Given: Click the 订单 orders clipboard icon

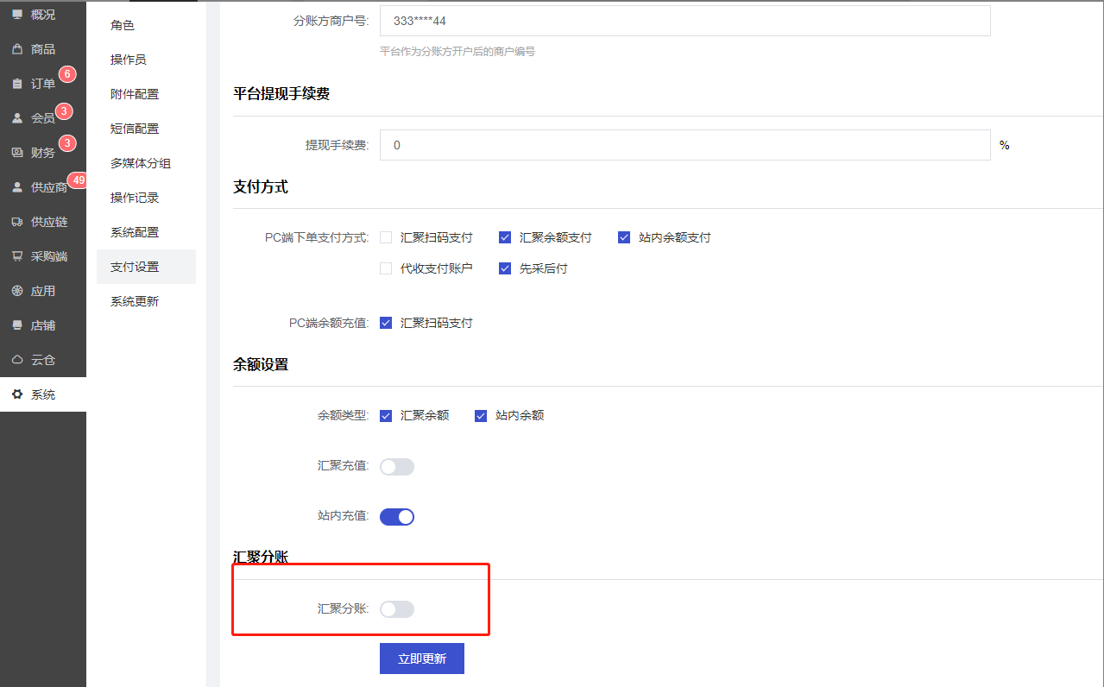Looking at the screenshot, I should pyautogui.click(x=17, y=84).
